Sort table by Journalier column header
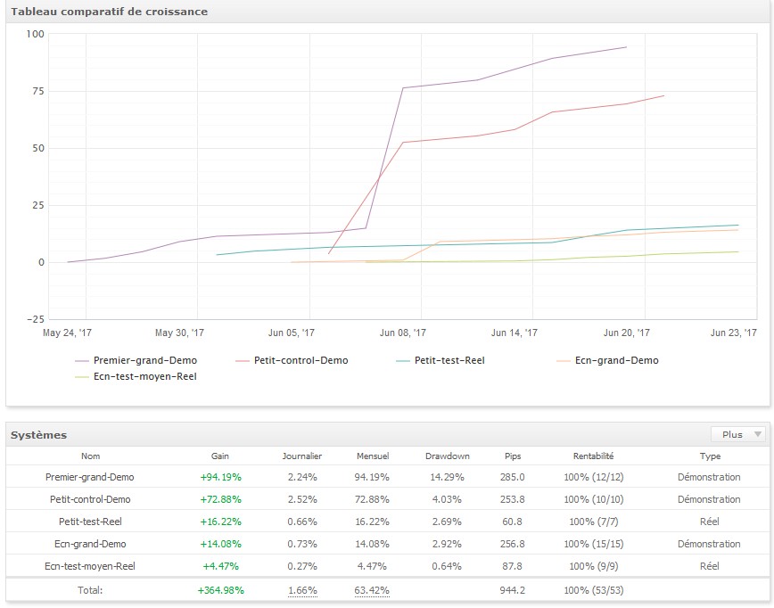The width and height of the screenshot is (774, 608). 302,456
